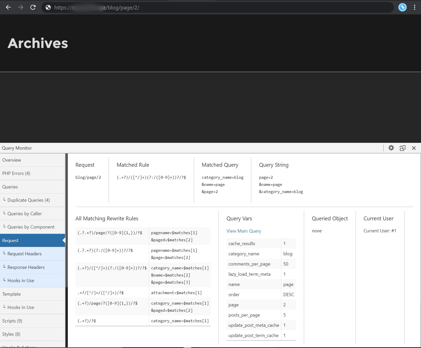The width and height of the screenshot is (421, 348).
Task: View the PHP Errors section
Action: click(x=16, y=173)
